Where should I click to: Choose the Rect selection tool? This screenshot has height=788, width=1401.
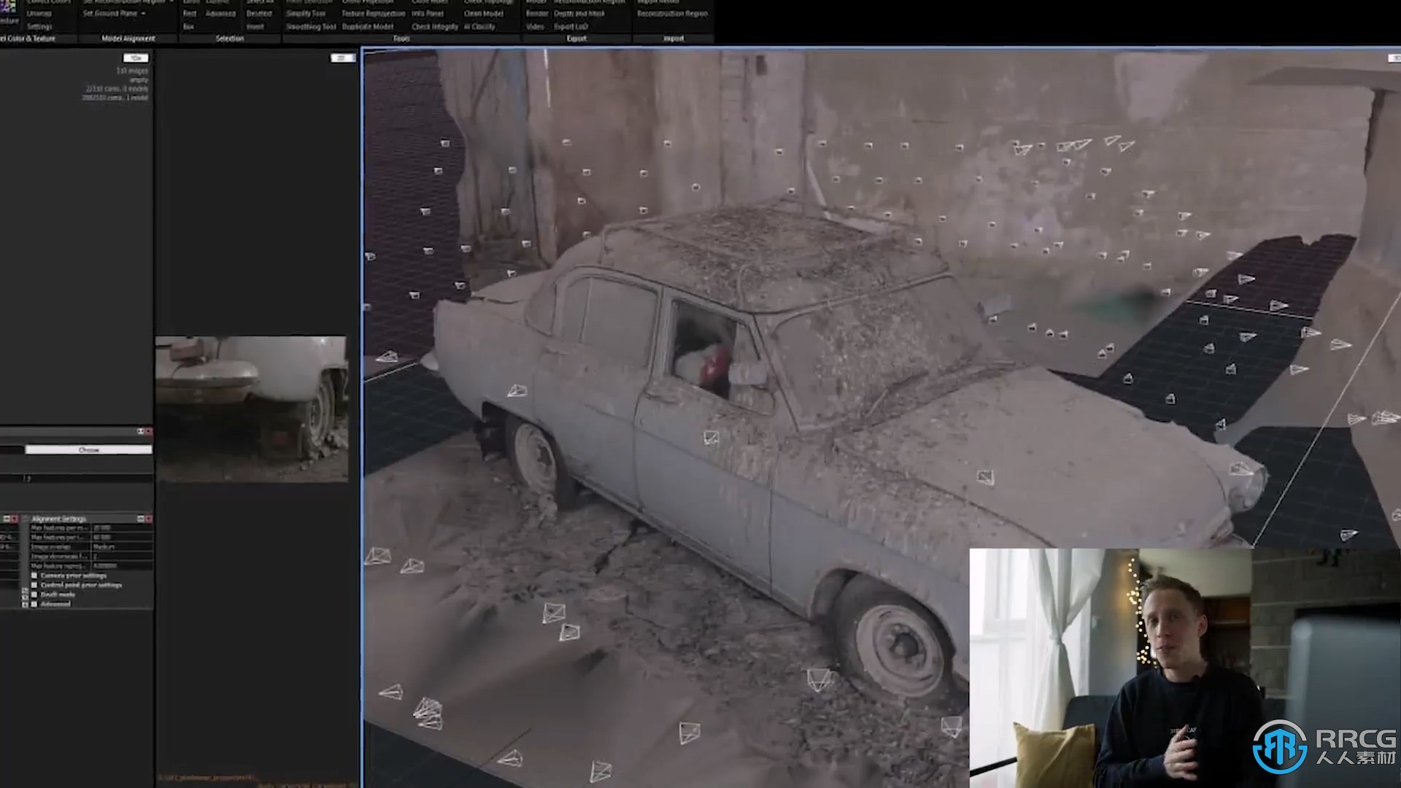190,14
